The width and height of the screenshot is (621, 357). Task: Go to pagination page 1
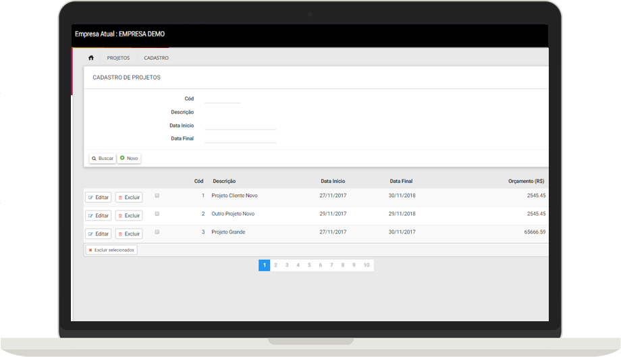[264, 265]
